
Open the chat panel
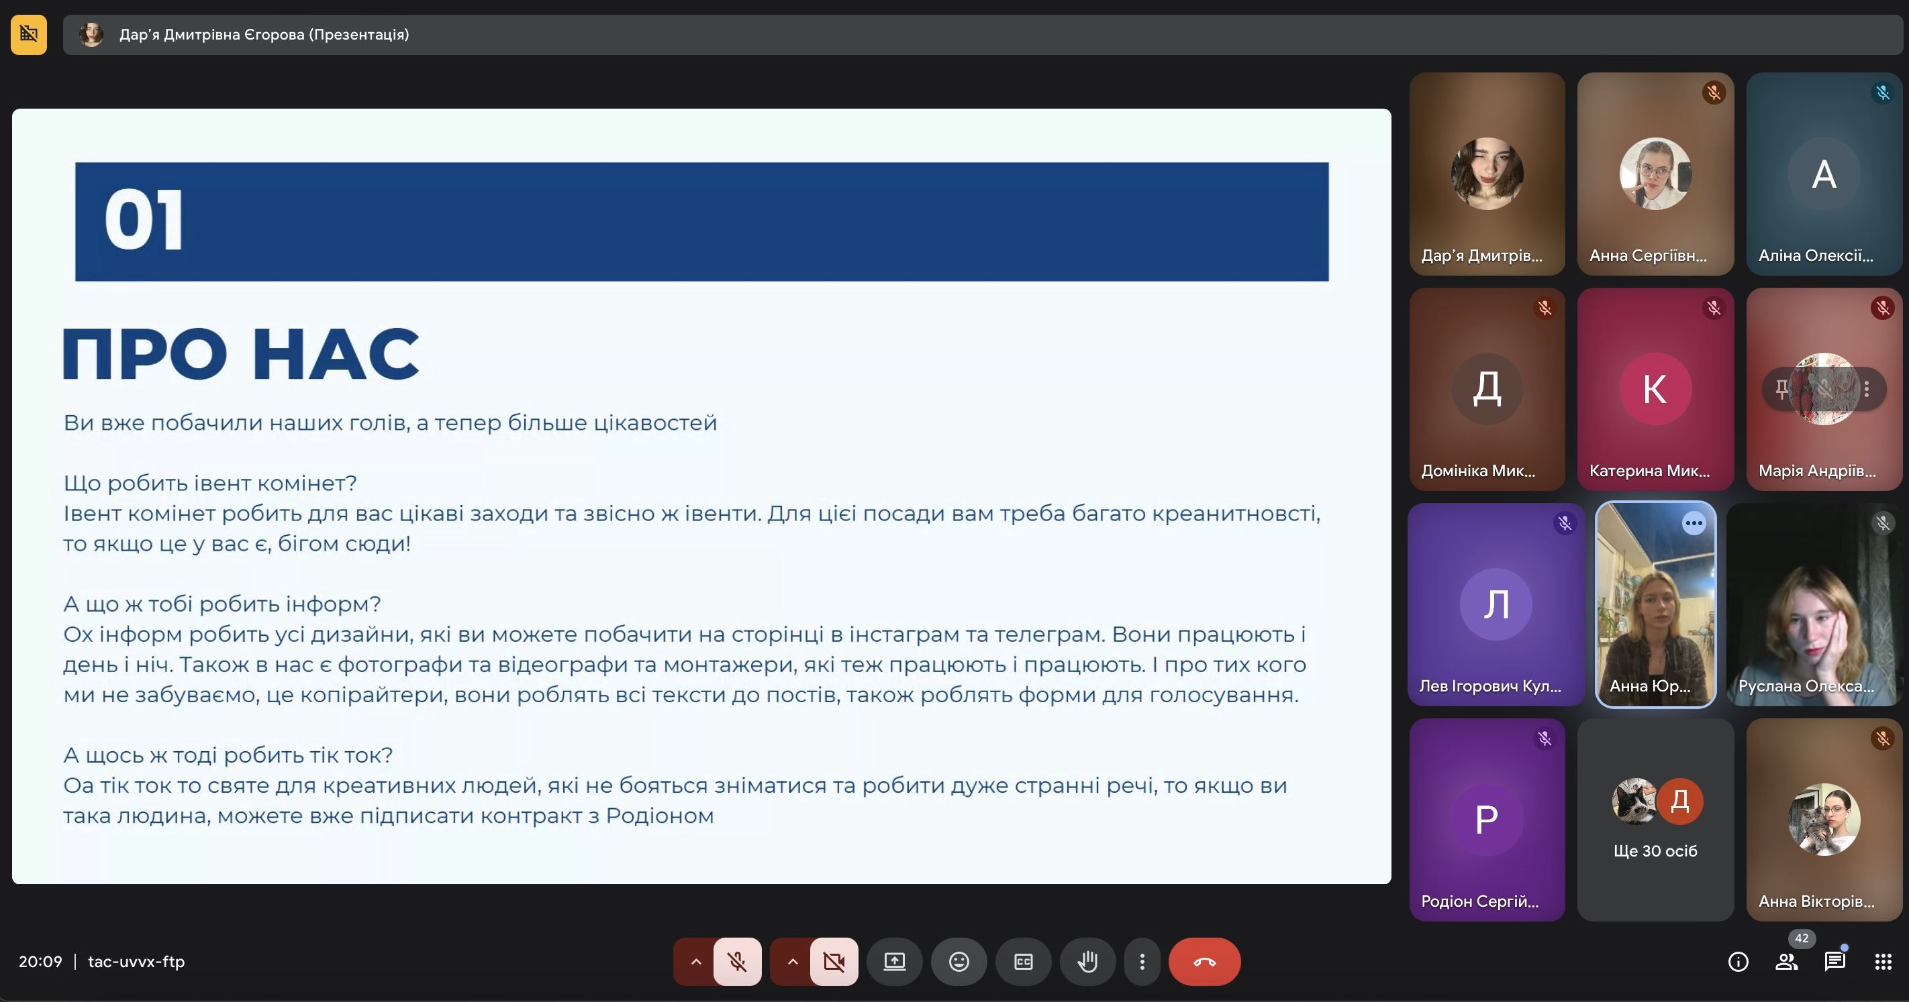[x=1834, y=961]
